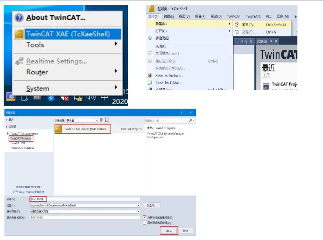Switch to the start page tab
The width and height of the screenshot is (323, 240).
tap(262, 41)
